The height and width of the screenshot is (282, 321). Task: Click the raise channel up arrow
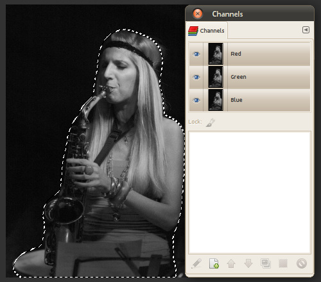click(x=231, y=263)
